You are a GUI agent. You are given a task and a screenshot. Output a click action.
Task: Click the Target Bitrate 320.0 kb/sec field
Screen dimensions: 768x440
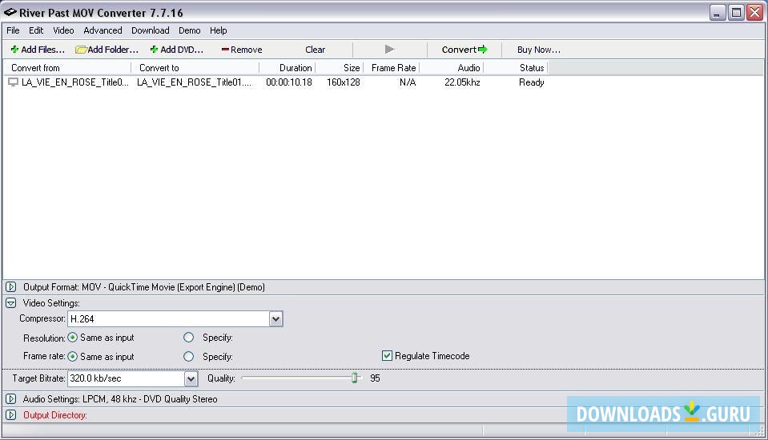pyautogui.click(x=127, y=378)
